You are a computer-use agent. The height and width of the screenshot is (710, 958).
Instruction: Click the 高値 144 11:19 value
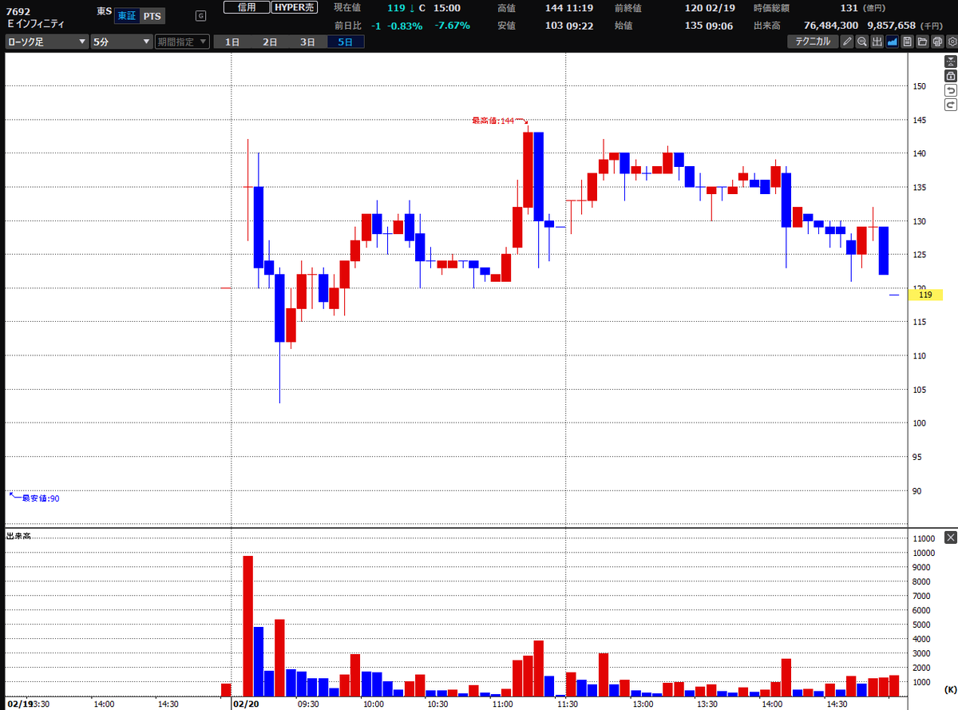tap(569, 7)
